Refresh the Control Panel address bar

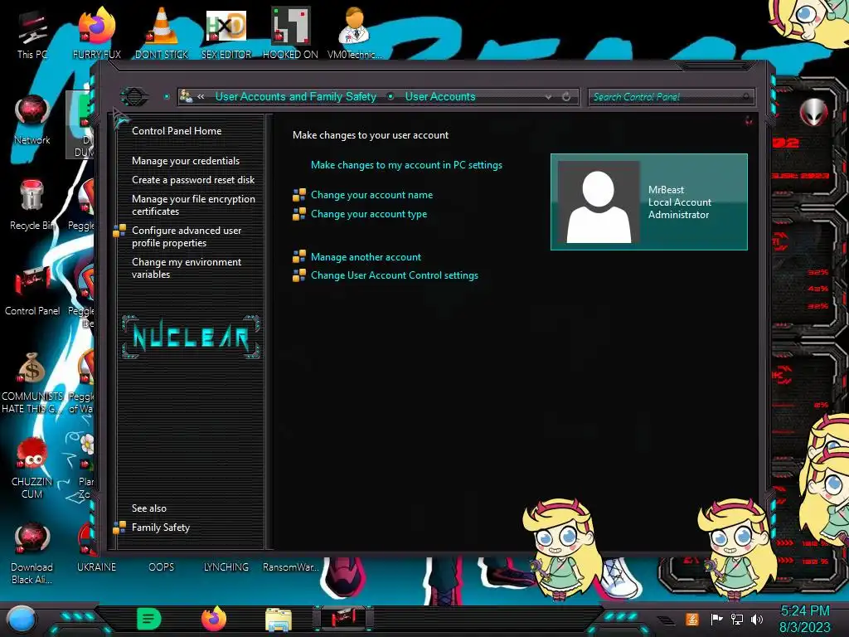coord(566,96)
